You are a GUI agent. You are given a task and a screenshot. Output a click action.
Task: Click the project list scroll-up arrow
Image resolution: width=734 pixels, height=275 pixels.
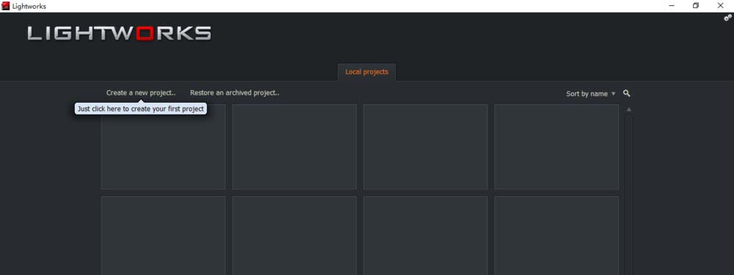tap(629, 109)
